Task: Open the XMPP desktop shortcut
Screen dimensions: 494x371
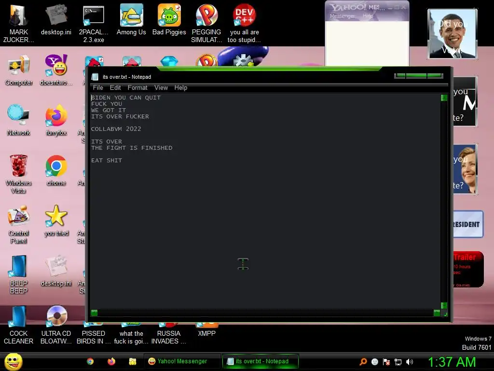Action: tap(206, 330)
